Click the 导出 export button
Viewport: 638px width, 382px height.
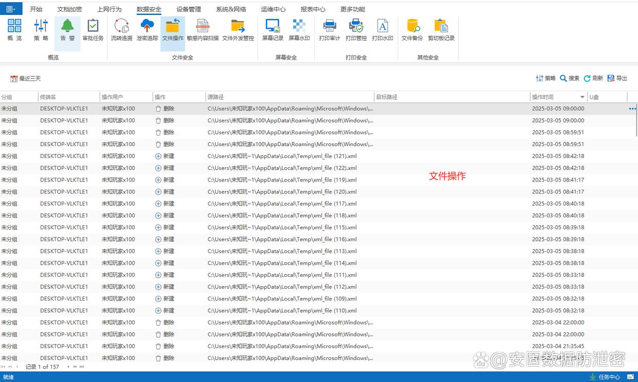617,78
